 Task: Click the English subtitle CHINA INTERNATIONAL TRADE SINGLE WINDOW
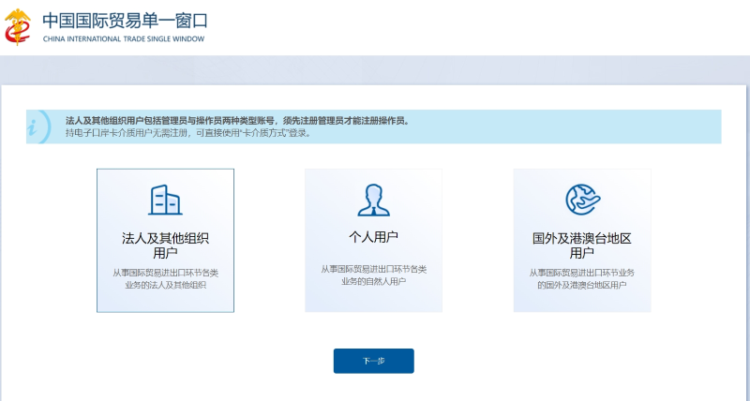click(123, 39)
